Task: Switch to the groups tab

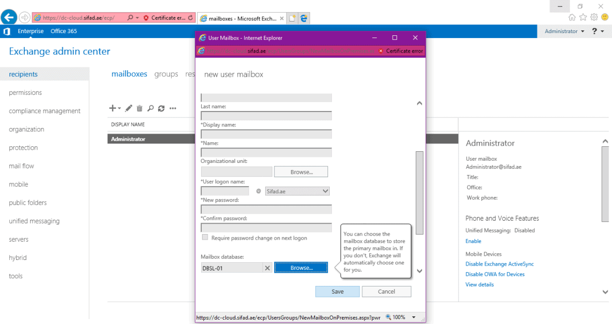Action: pyautogui.click(x=166, y=73)
